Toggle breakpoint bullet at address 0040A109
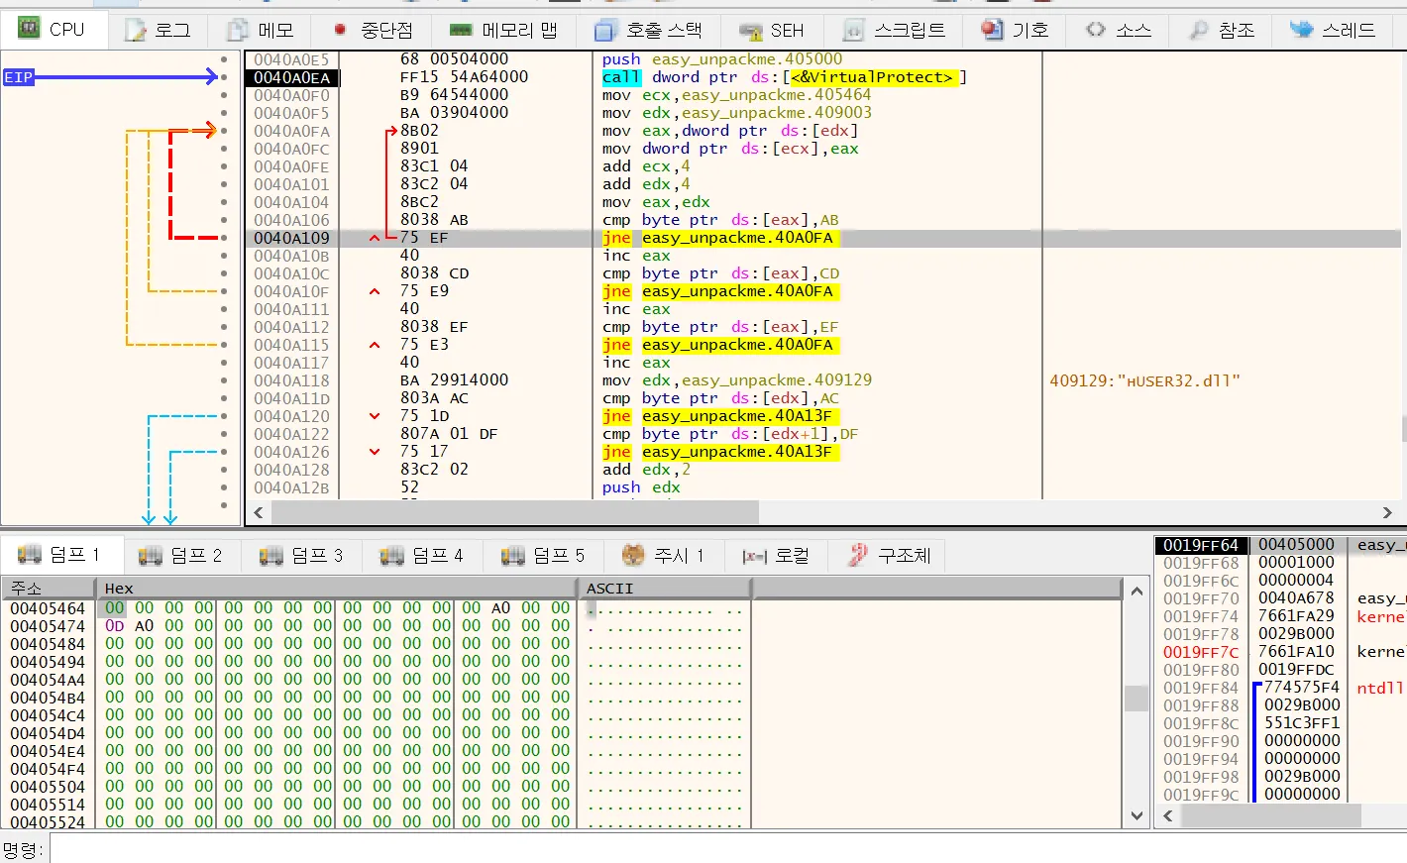This screenshot has width=1407, height=863. click(x=224, y=238)
